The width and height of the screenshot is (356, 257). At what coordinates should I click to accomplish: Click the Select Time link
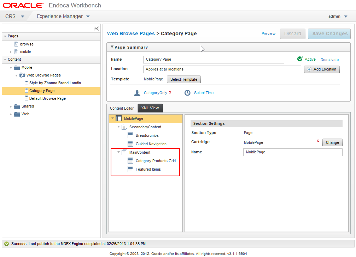coord(204,93)
